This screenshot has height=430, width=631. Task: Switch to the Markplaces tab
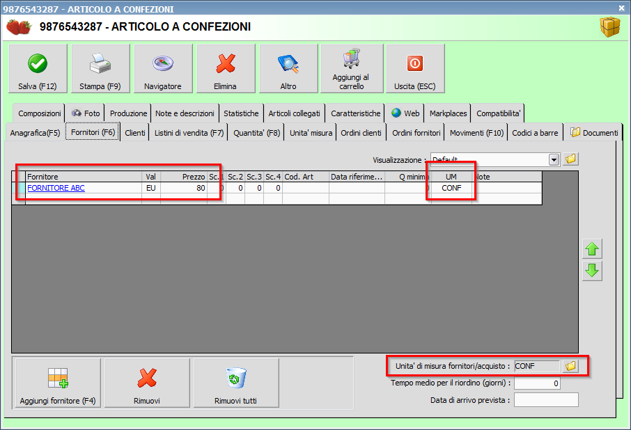click(448, 113)
